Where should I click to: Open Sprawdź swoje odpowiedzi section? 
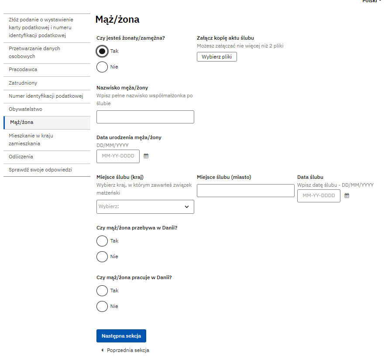click(47, 170)
